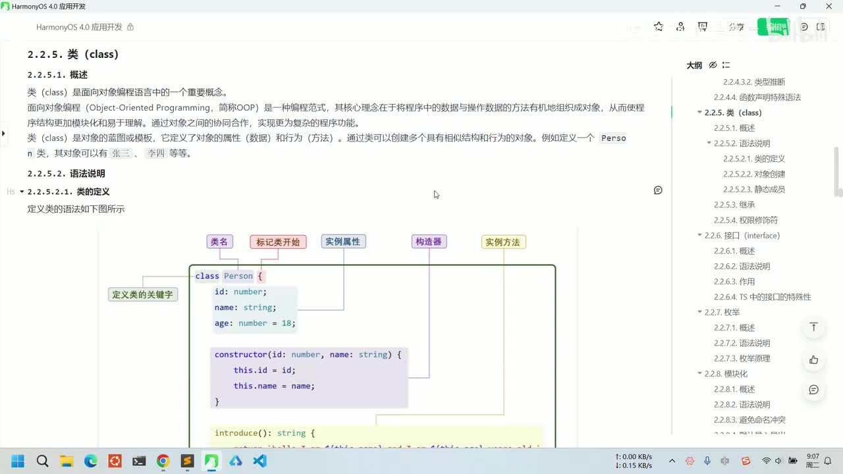Open the comments panel icon in header
The width and height of the screenshot is (843, 474).
pyautogui.click(x=804, y=27)
